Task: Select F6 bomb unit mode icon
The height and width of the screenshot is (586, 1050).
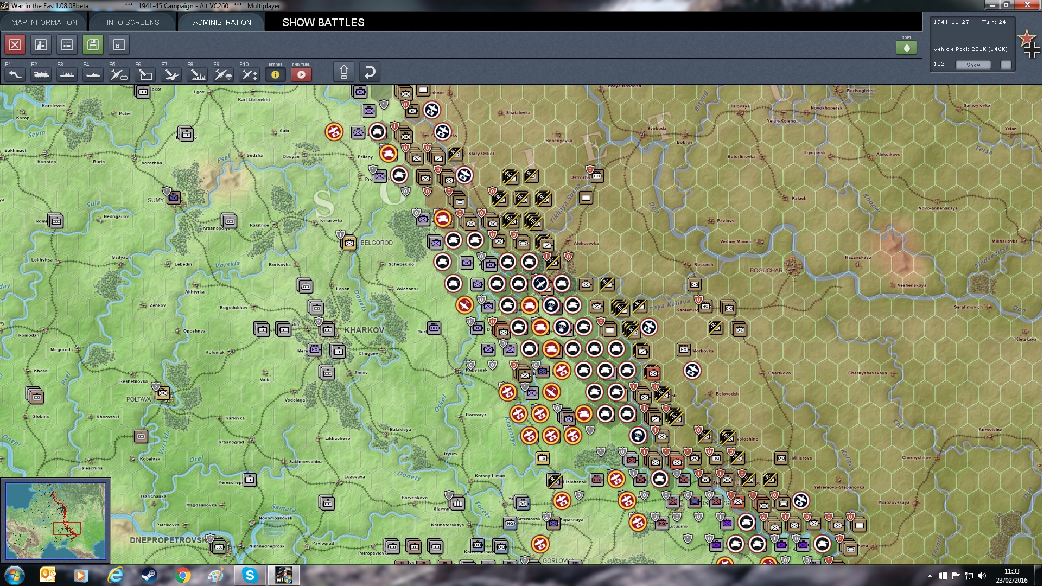Action: tap(145, 74)
